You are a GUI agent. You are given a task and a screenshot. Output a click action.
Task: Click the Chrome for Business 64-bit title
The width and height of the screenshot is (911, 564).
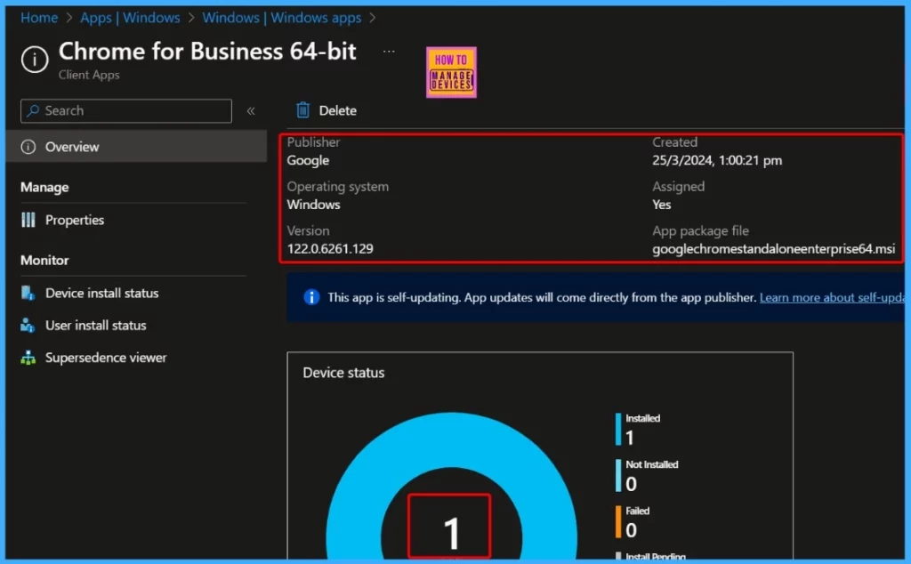pyautogui.click(x=207, y=52)
